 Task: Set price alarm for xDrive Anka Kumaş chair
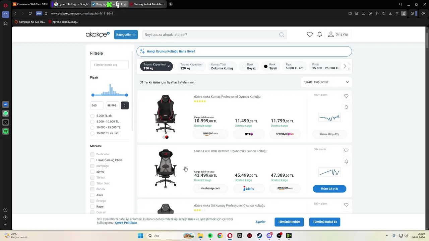[x=346, y=107]
